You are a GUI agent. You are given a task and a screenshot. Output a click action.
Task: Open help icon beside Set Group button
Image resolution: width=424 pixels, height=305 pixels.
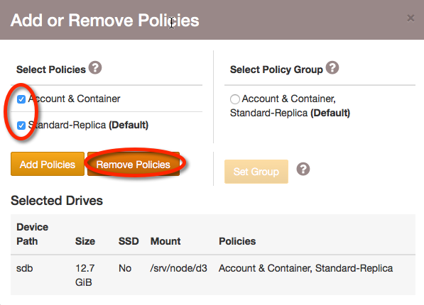point(303,169)
